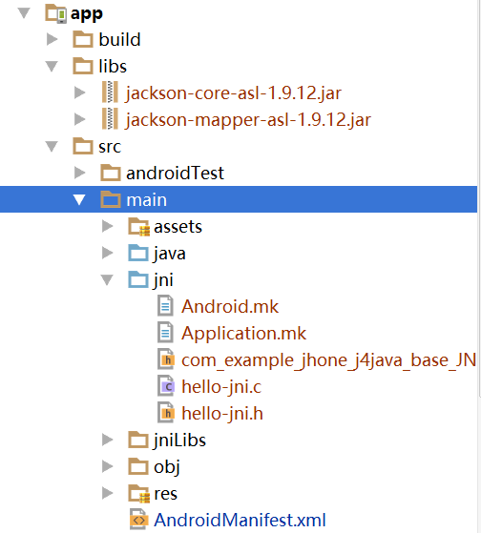Expand the assets folder
Screen dimensions: 481x533
coord(108,226)
